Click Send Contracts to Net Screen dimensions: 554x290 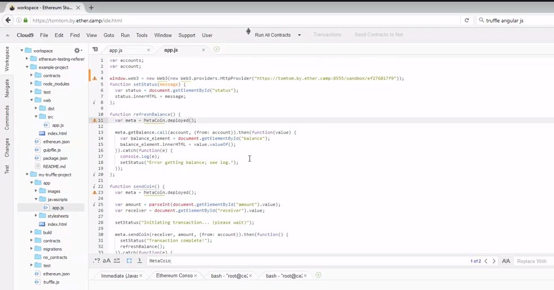[379, 34]
